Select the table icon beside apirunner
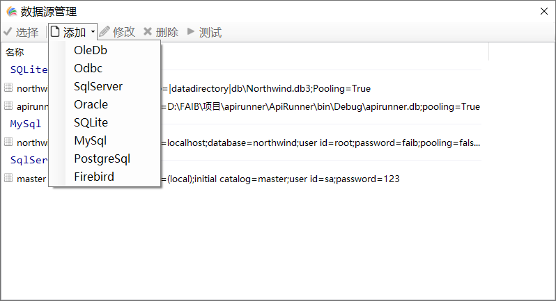Screen dimensions: 556x301 point(8,106)
